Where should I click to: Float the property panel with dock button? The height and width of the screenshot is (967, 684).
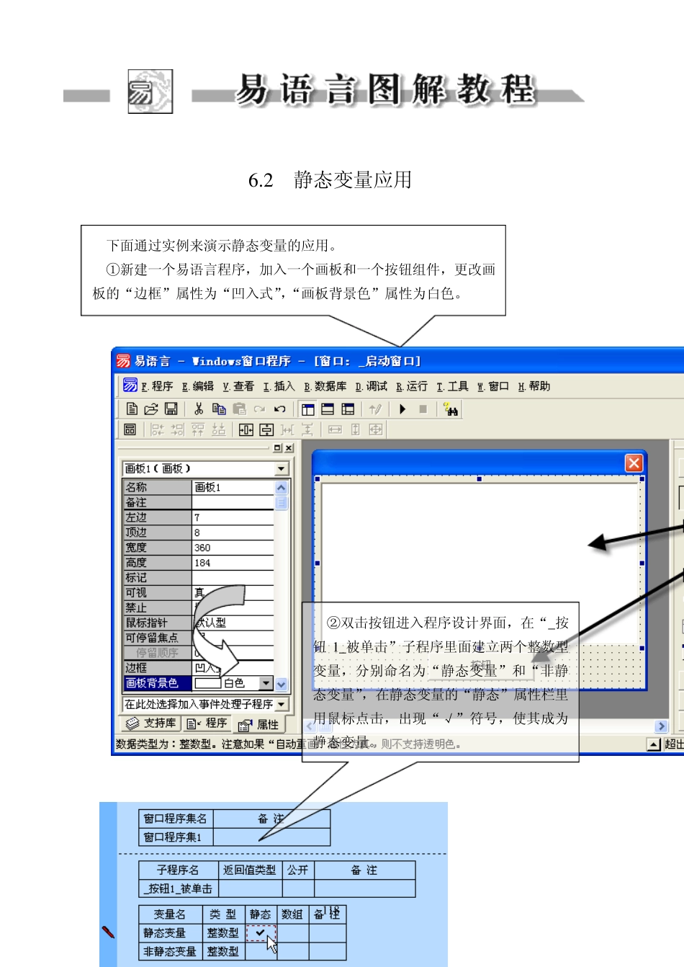click(x=278, y=448)
